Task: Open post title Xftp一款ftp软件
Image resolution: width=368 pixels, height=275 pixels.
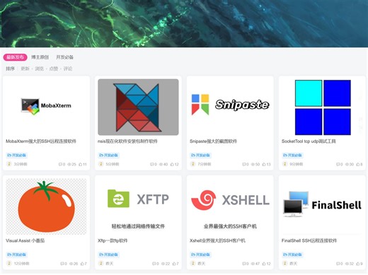Action: coord(113,240)
